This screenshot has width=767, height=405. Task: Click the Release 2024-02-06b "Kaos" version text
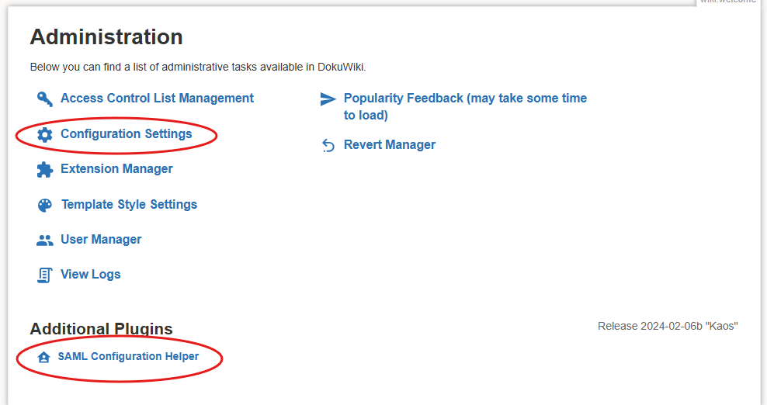[667, 326]
